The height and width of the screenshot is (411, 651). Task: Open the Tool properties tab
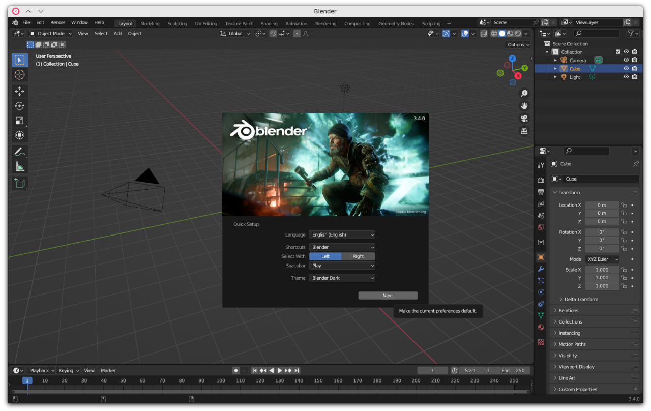pyautogui.click(x=541, y=166)
